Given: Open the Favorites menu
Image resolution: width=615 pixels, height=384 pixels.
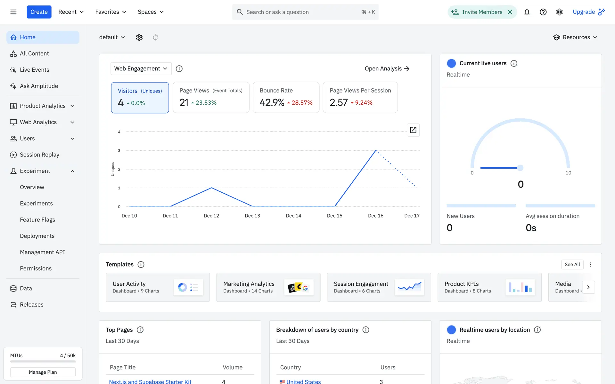Looking at the screenshot, I should tap(111, 12).
